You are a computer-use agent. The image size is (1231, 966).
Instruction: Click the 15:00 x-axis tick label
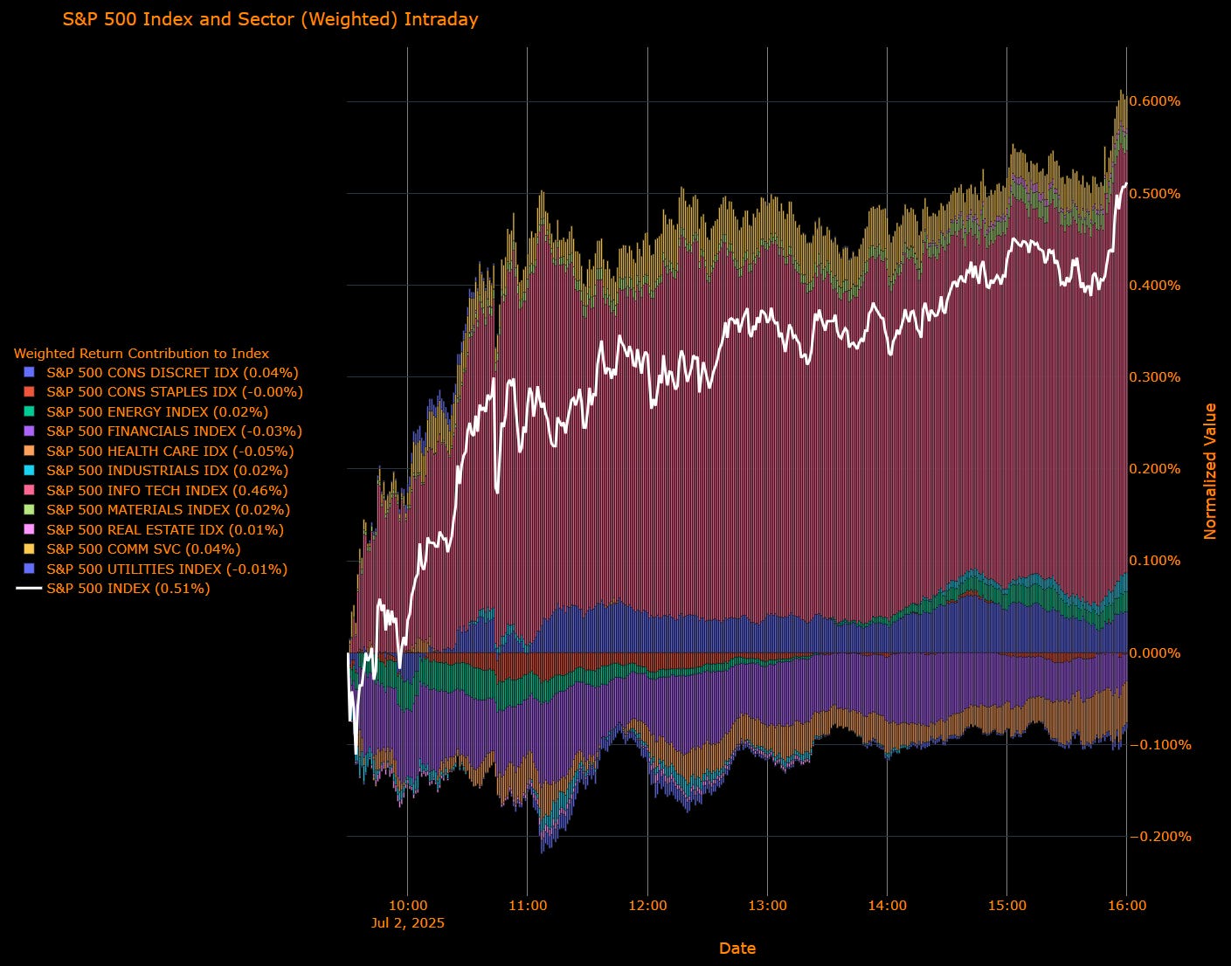click(1007, 906)
